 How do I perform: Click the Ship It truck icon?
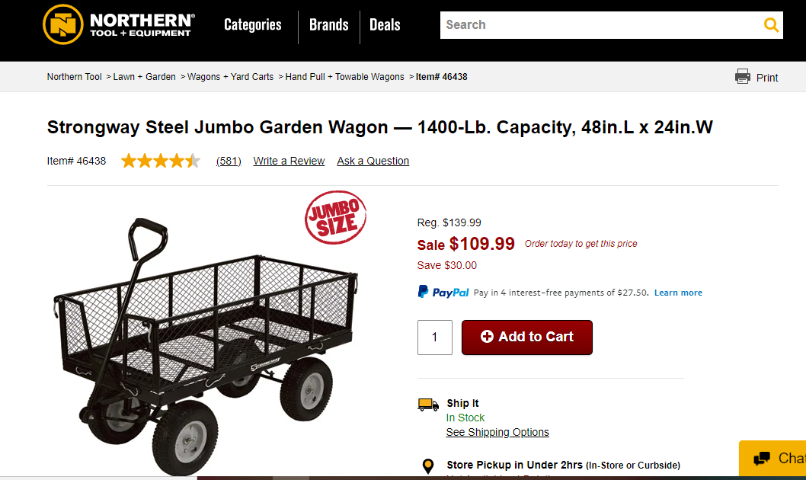point(428,405)
